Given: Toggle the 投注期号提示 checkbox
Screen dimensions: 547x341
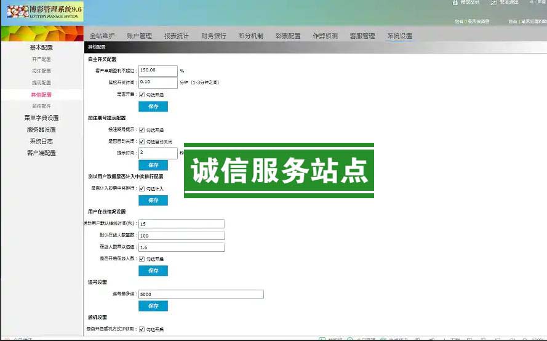Looking at the screenshot, I should click(142, 130).
